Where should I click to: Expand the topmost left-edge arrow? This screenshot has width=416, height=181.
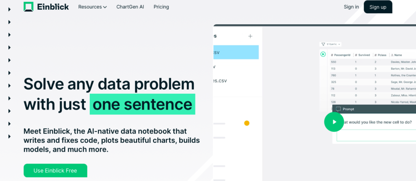pos(9,9)
